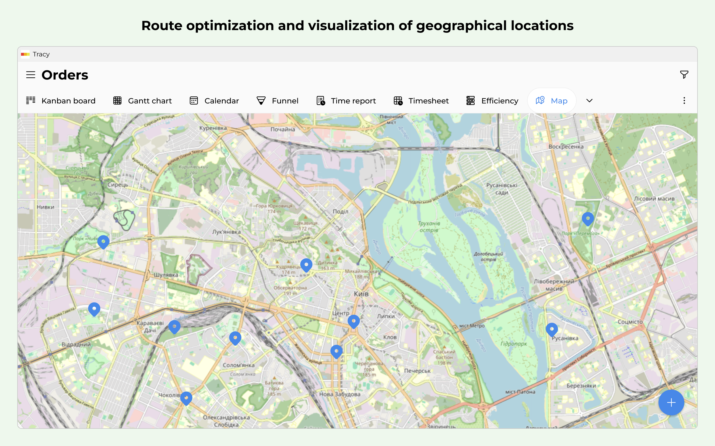Image resolution: width=715 pixels, height=446 pixels.
Task: Click the Gantt chart grid icon
Action: point(117,100)
